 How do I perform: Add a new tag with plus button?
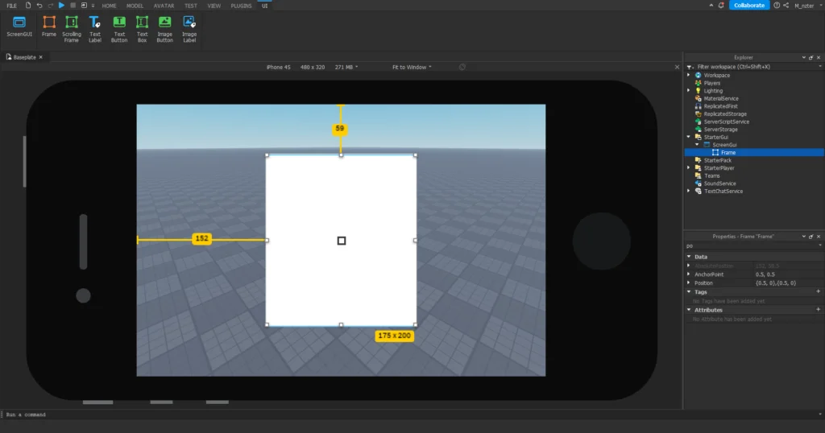819,291
